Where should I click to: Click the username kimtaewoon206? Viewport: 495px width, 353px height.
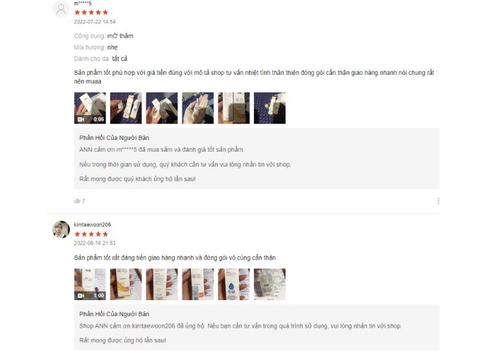tap(93, 225)
